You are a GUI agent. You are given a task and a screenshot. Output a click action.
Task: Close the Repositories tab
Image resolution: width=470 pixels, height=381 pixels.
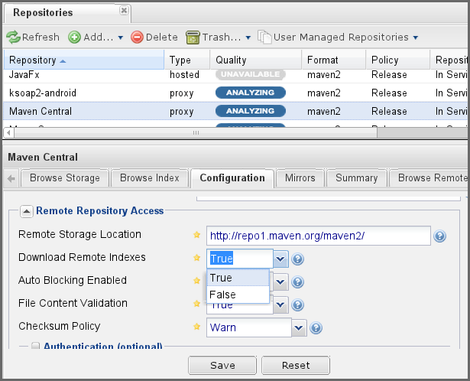[124, 11]
